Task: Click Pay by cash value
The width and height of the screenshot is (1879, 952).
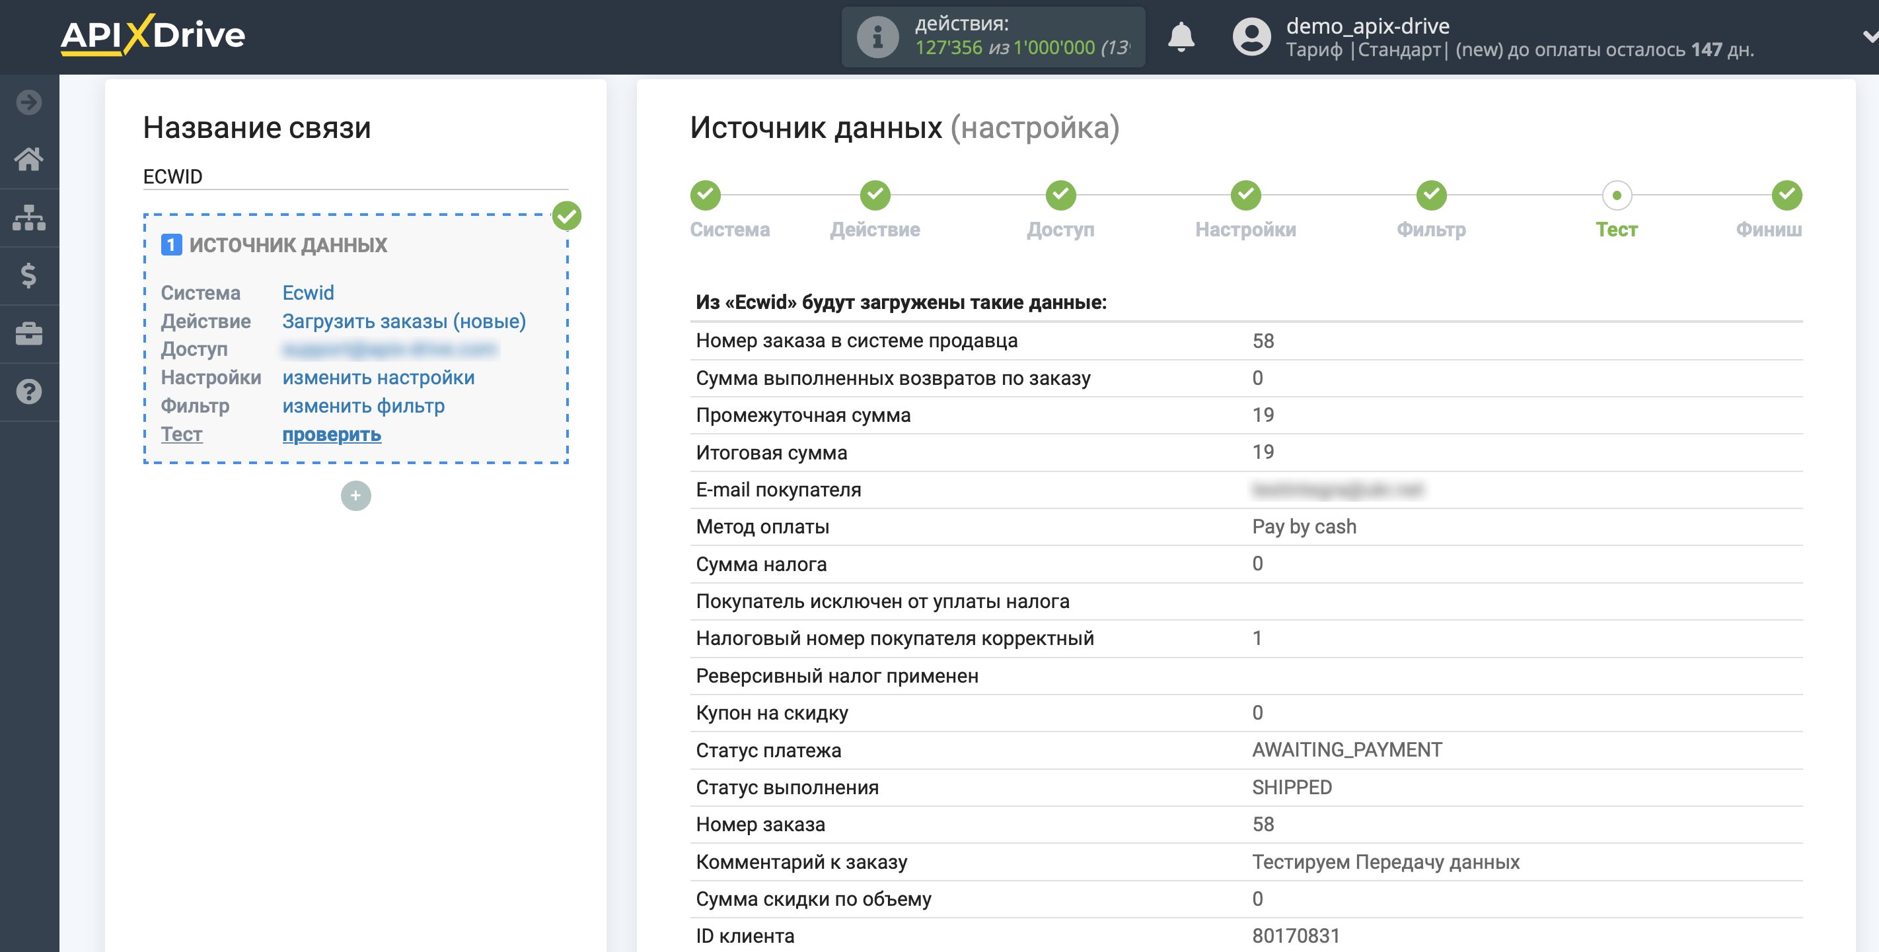Action: 1304,526
